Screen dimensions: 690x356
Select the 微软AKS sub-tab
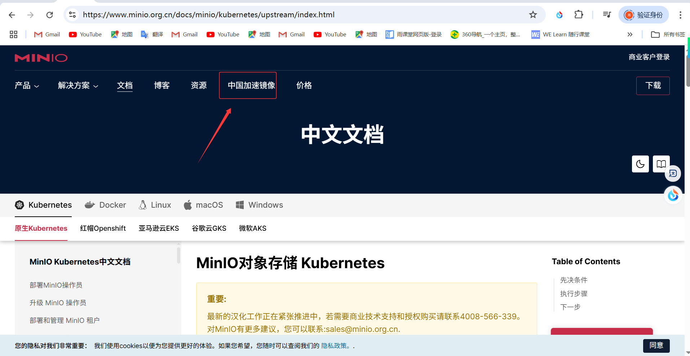point(253,228)
